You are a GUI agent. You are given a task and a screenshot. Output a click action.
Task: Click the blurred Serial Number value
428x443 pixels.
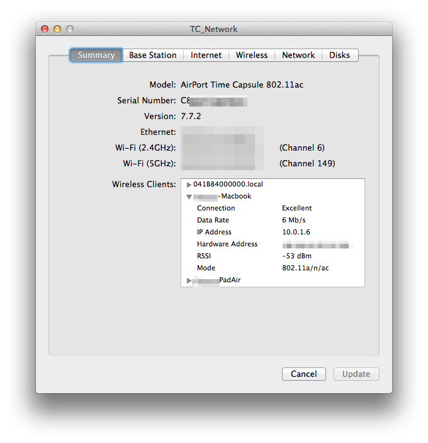tap(214, 101)
